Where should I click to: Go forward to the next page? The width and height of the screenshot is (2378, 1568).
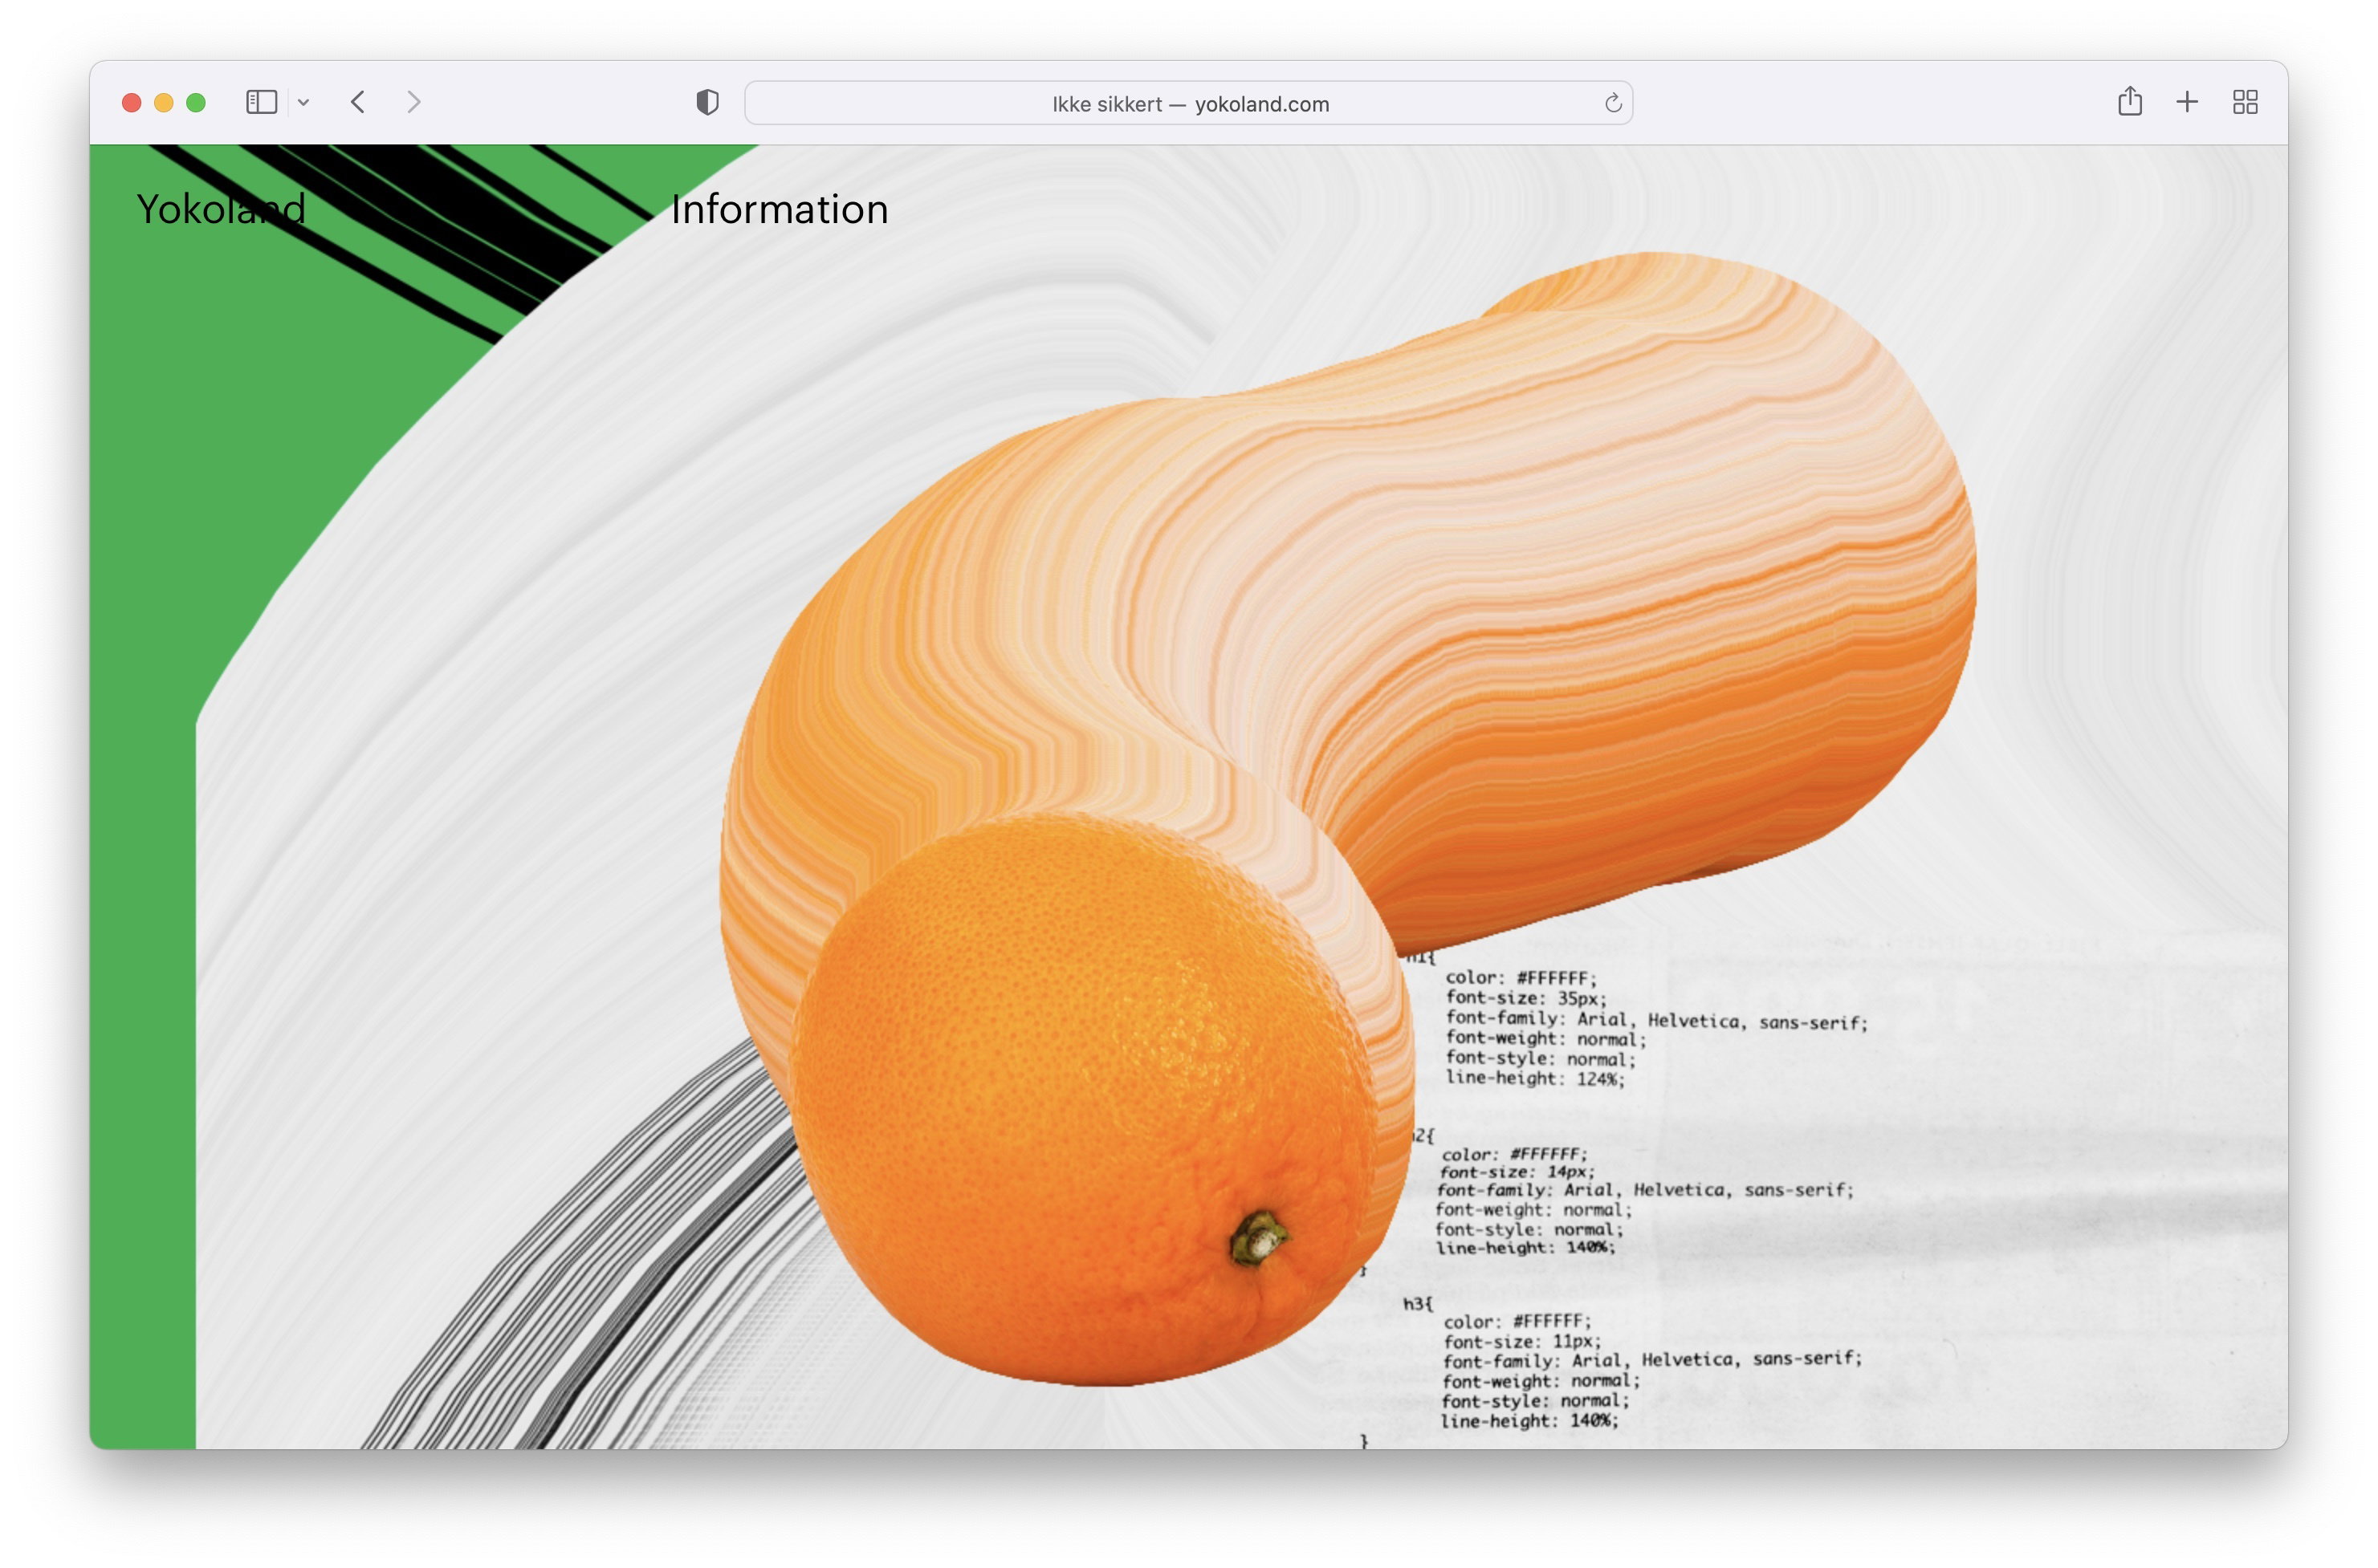pyautogui.click(x=413, y=102)
